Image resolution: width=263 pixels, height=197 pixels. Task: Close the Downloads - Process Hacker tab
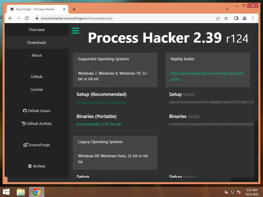click(x=64, y=9)
